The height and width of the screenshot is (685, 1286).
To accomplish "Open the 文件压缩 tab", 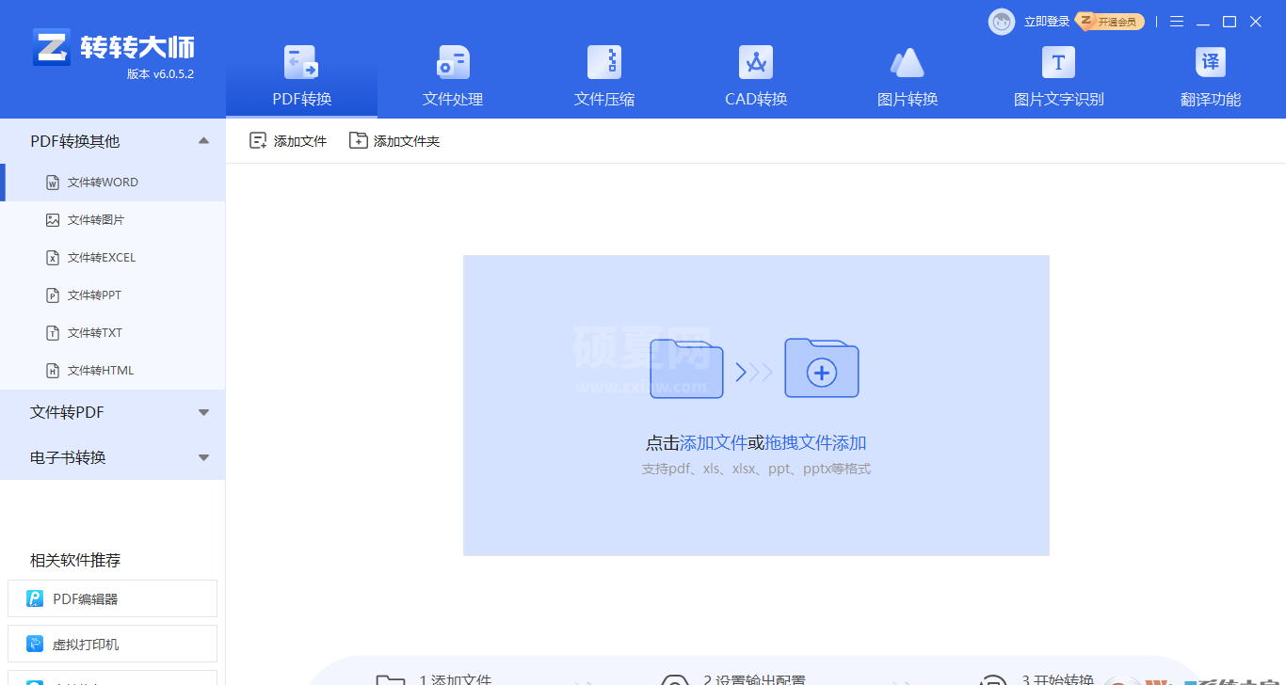I will [x=604, y=77].
